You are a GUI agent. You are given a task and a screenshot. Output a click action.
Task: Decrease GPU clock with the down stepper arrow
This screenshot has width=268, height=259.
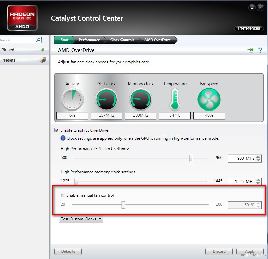(258, 160)
